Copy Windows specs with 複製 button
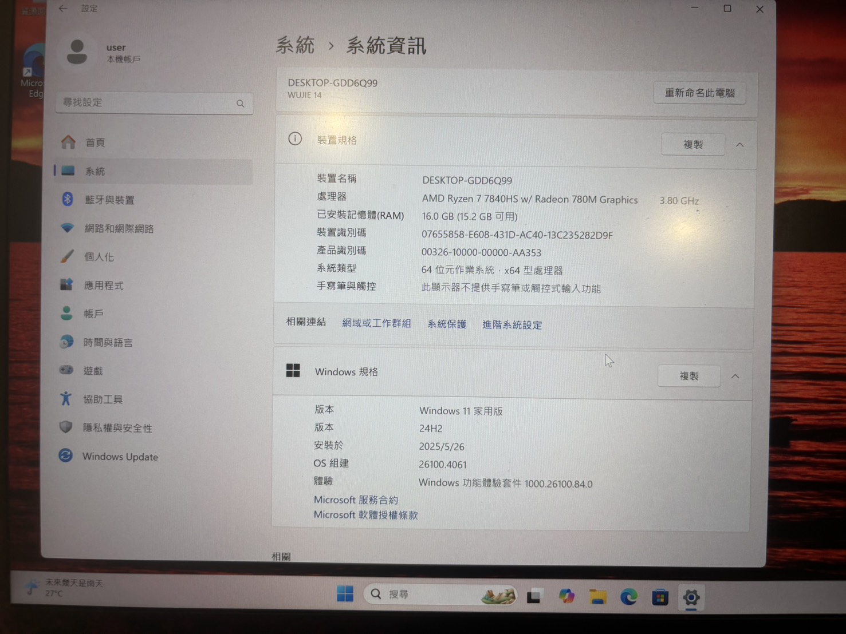 (689, 376)
